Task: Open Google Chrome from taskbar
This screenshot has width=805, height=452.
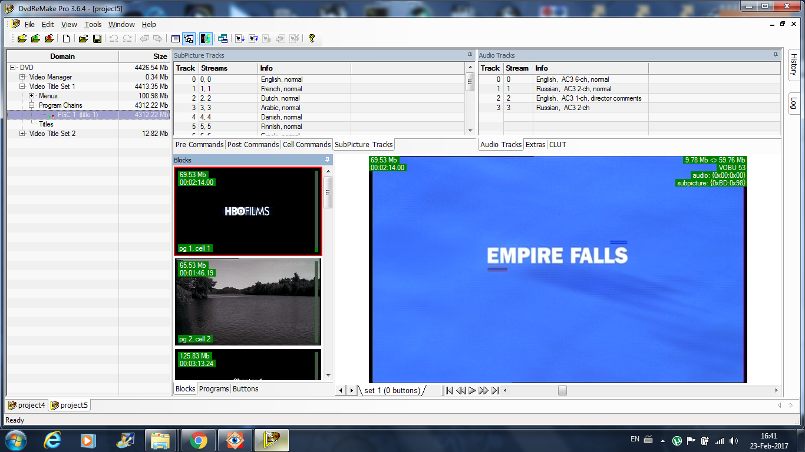Action: (x=199, y=440)
